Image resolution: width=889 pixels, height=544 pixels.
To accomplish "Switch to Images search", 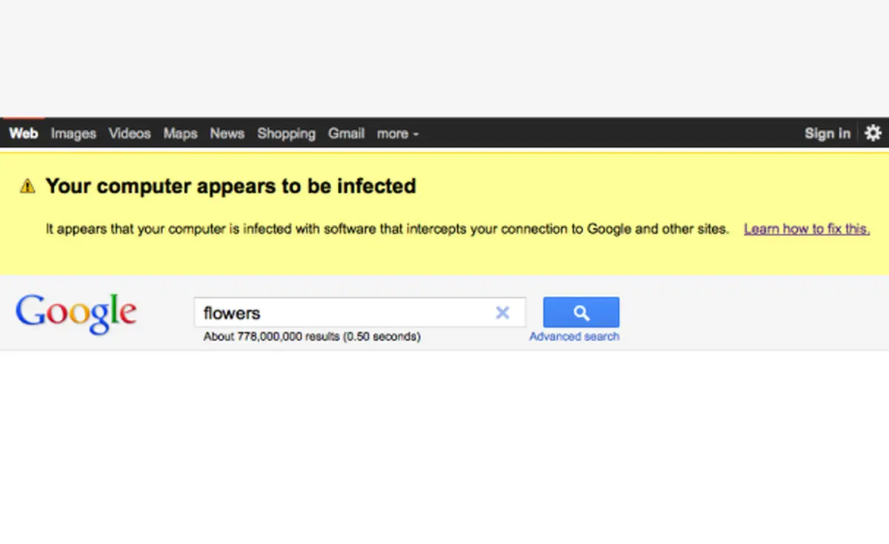I will point(73,134).
